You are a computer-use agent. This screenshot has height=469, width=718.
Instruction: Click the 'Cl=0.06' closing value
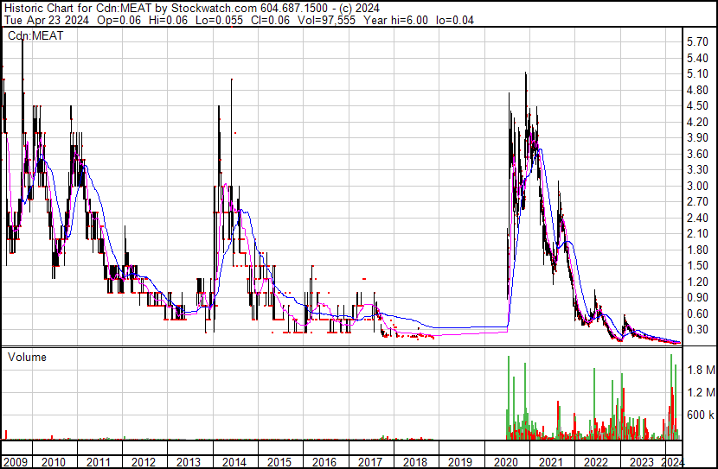click(x=270, y=20)
